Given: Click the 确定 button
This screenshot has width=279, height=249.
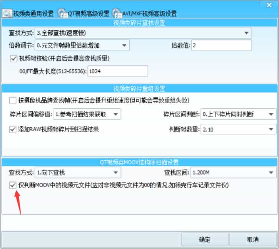Looking at the screenshot, I should click(x=205, y=239).
